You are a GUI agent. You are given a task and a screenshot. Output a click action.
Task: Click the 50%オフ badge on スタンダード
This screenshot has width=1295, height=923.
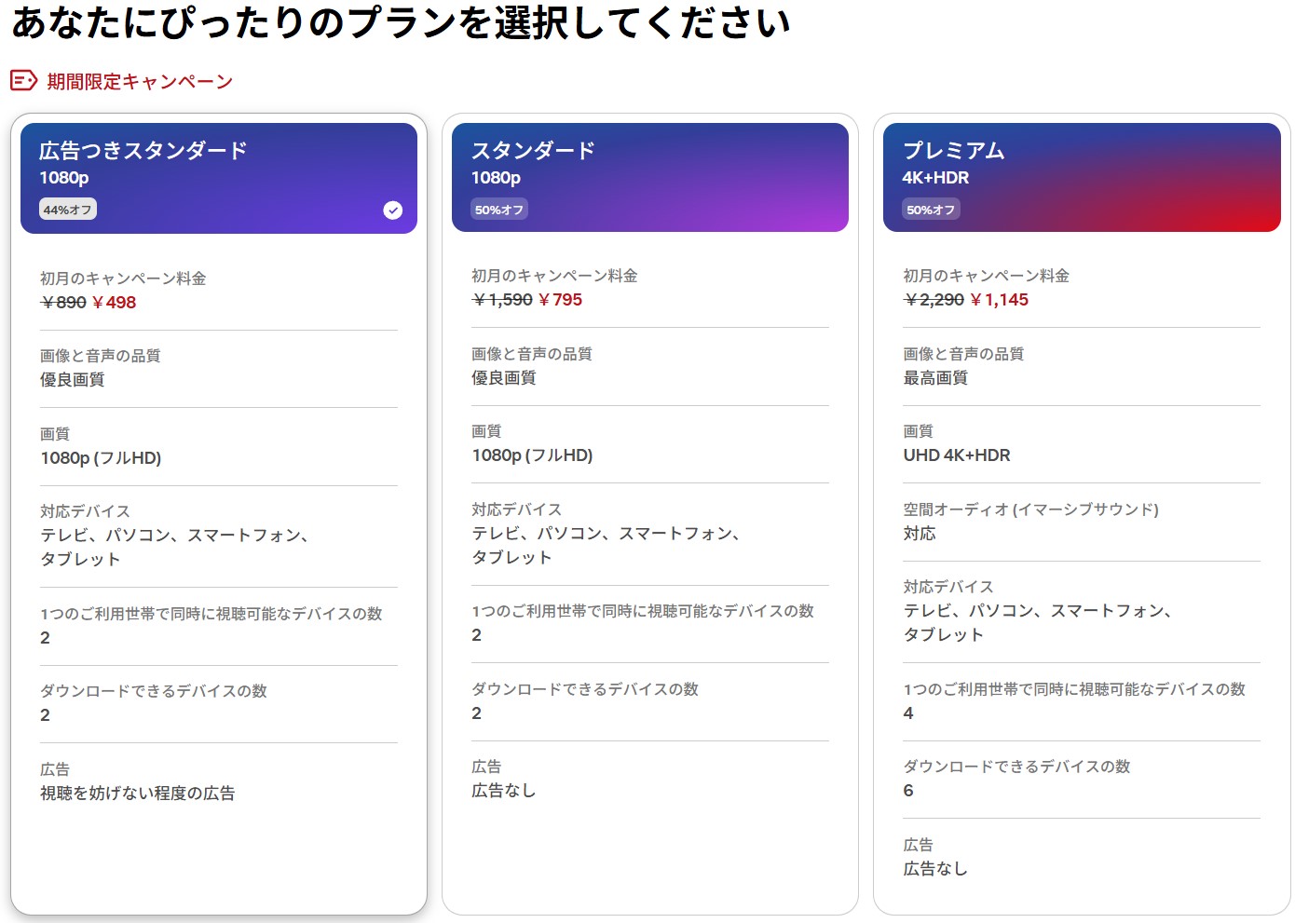499,210
